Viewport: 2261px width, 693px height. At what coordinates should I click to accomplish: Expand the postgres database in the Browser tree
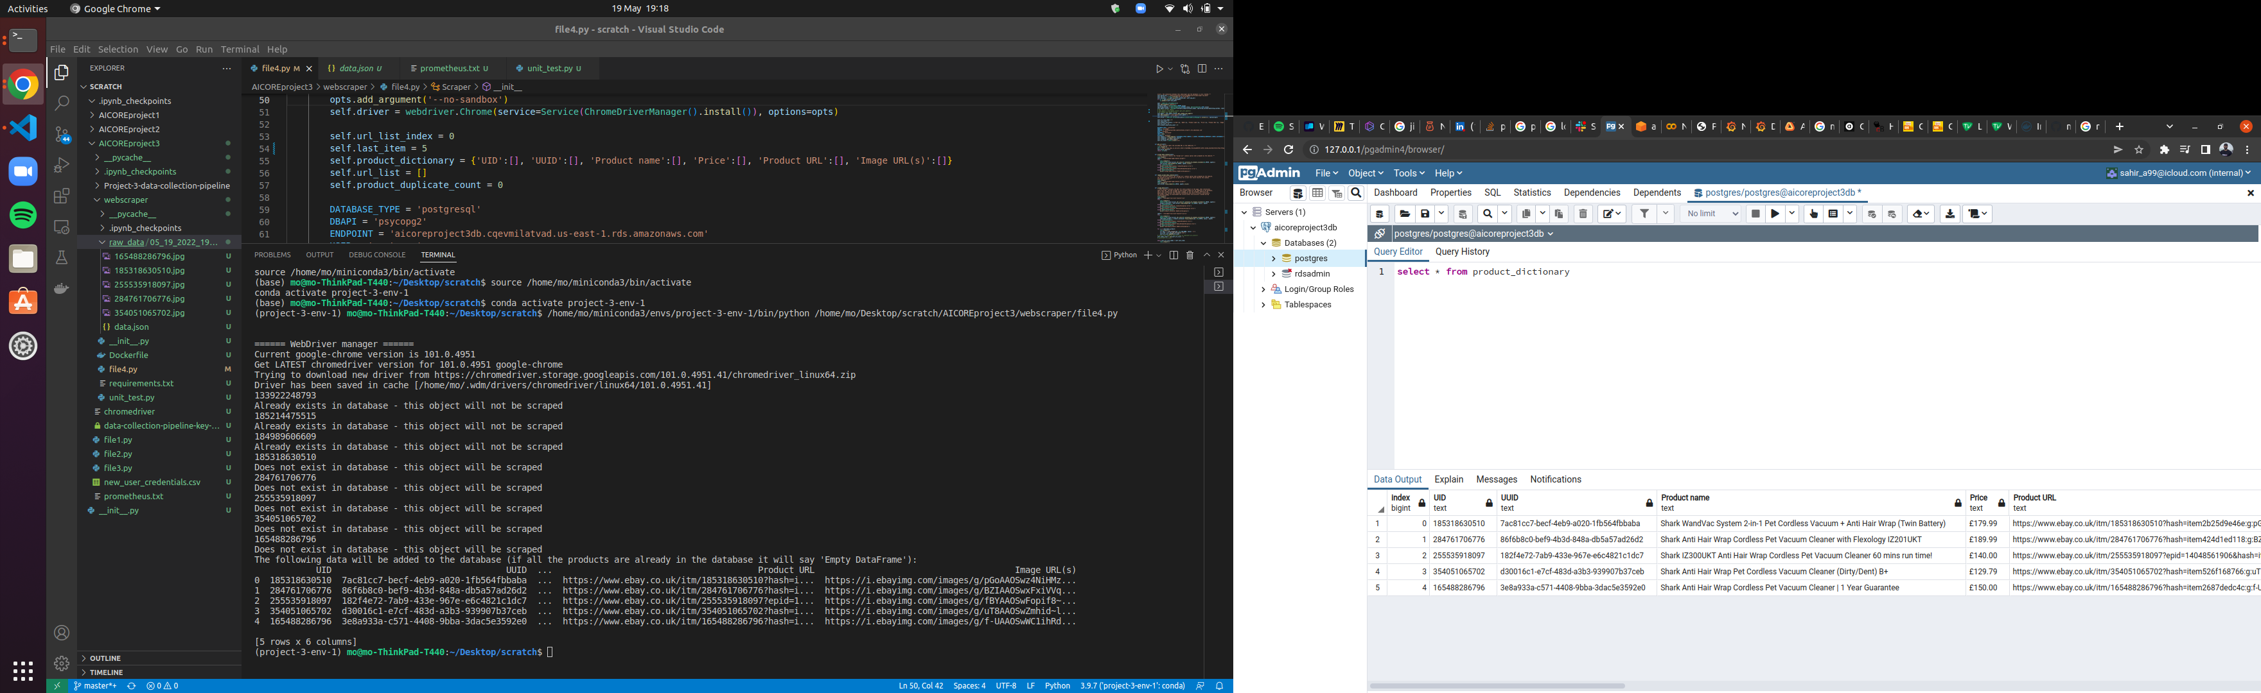tap(1274, 258)
